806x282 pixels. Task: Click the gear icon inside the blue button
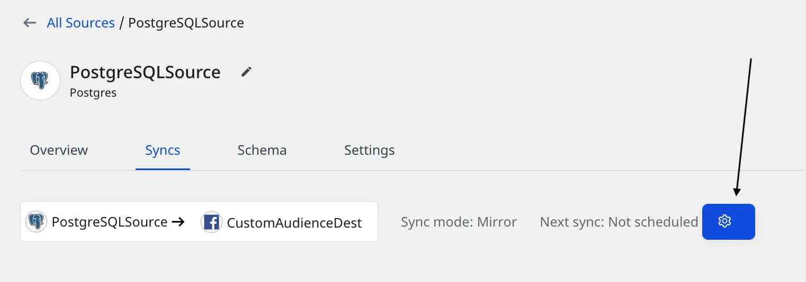click(724, 222)
